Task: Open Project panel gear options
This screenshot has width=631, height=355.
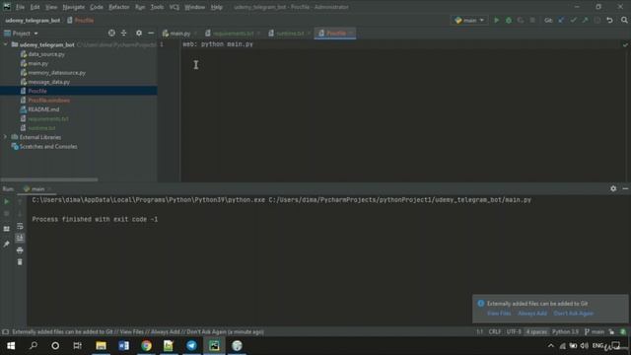Action: [139, 33]
